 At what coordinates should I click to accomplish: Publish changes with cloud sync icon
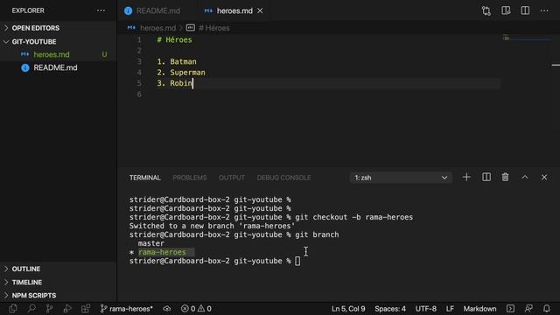(167, 309)
